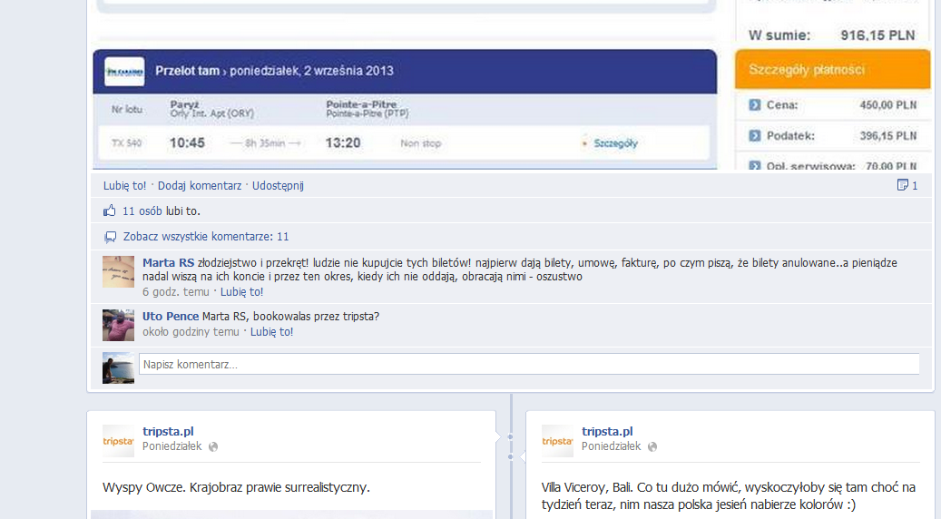Click the Napisz komentarz input field
This screenshot has width=941, height=519.
pyautogui.click(x=529, y=364)
